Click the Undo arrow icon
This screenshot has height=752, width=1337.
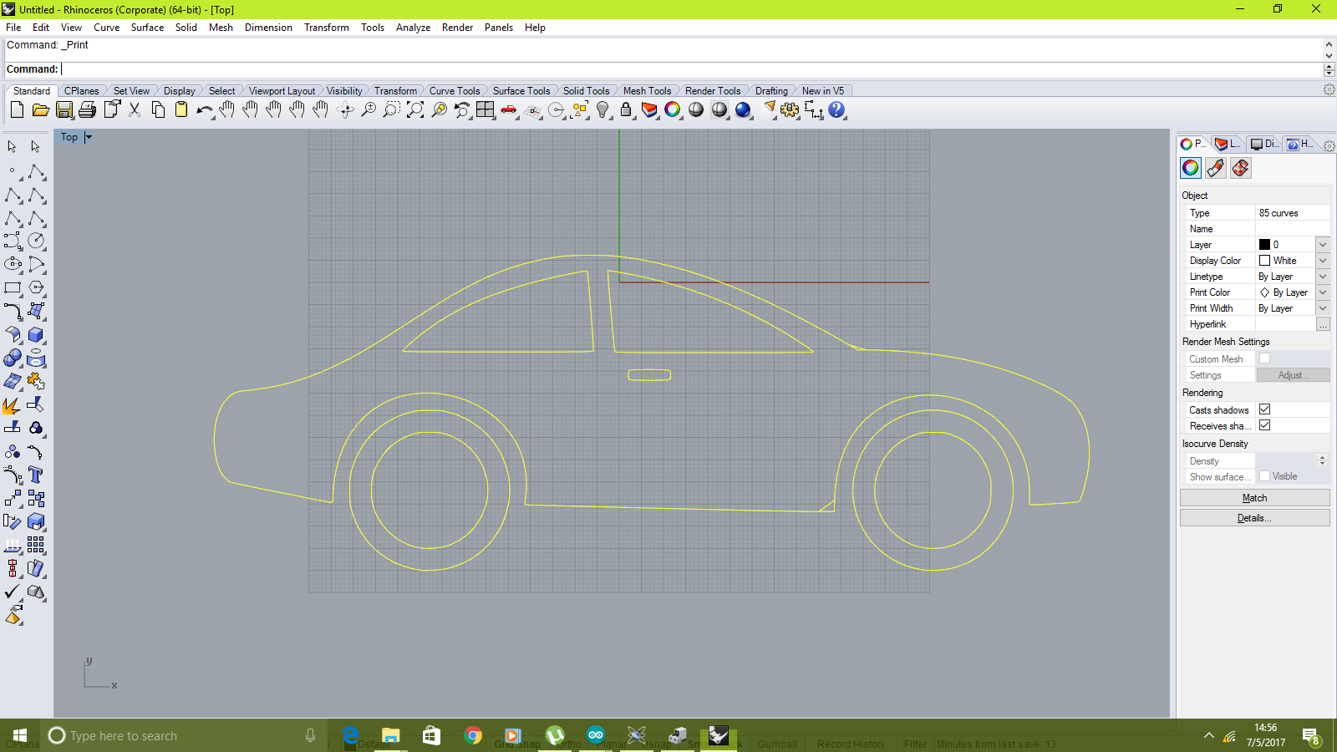(x=204, y=110)
